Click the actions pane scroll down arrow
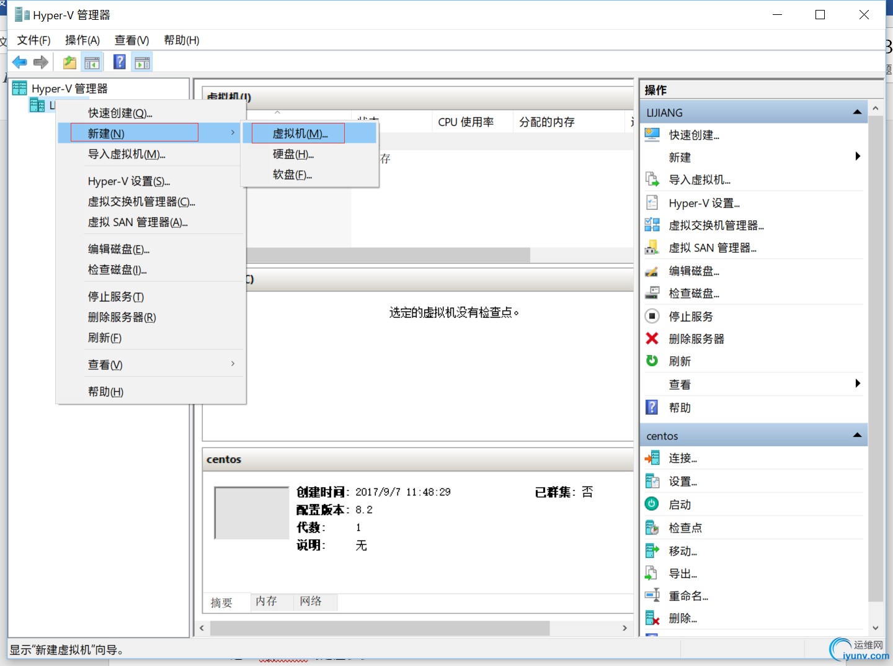 click(x=875, y=628)
